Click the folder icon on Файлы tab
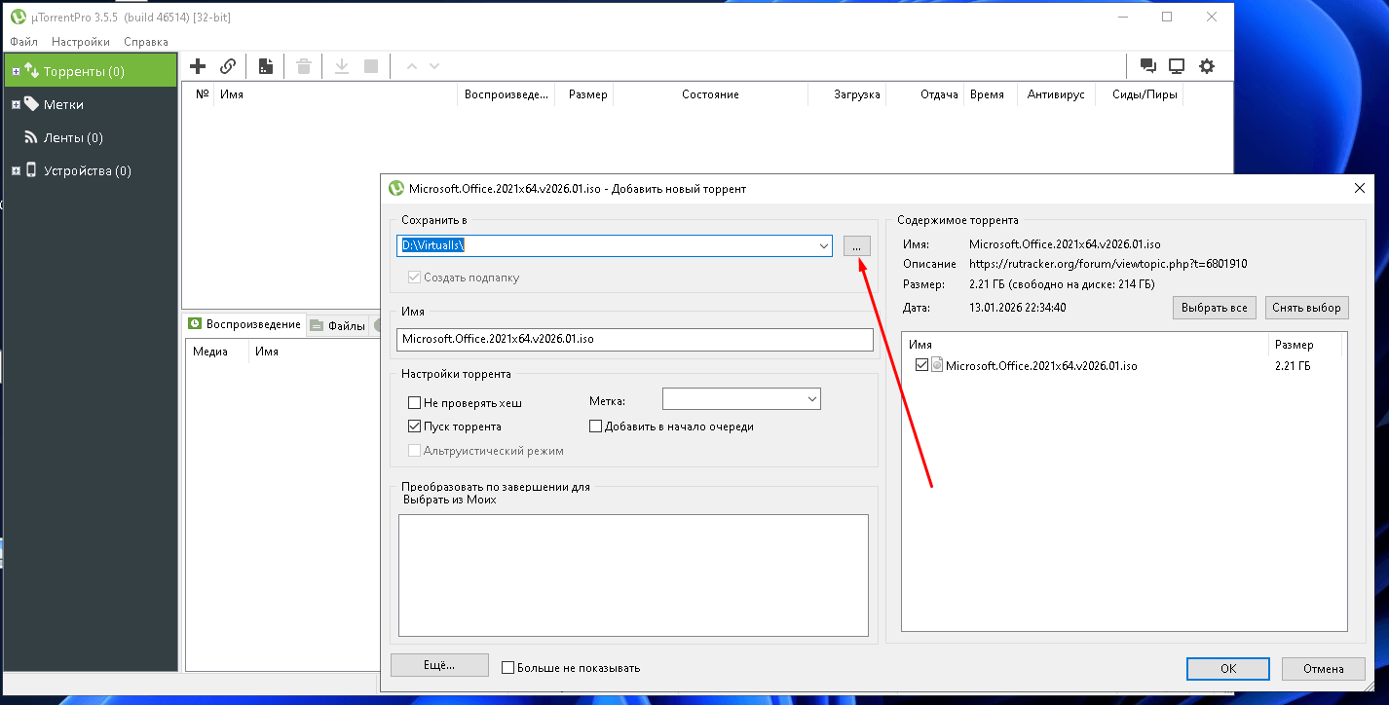 [x=317, y=326]
